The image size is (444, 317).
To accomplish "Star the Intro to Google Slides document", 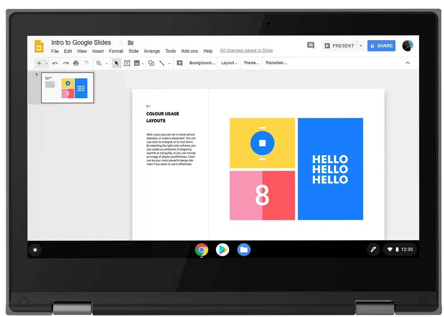I will 120,42.
